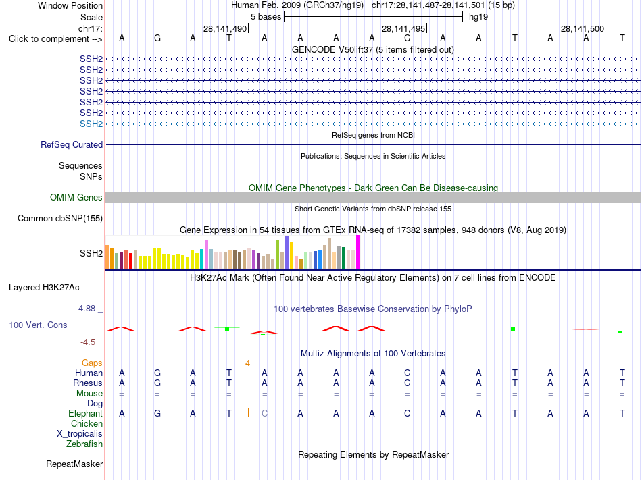642x480 pixels.
Task: Open the OMIM Gene Phenotypes track title
Action: (x=373, y=188)
